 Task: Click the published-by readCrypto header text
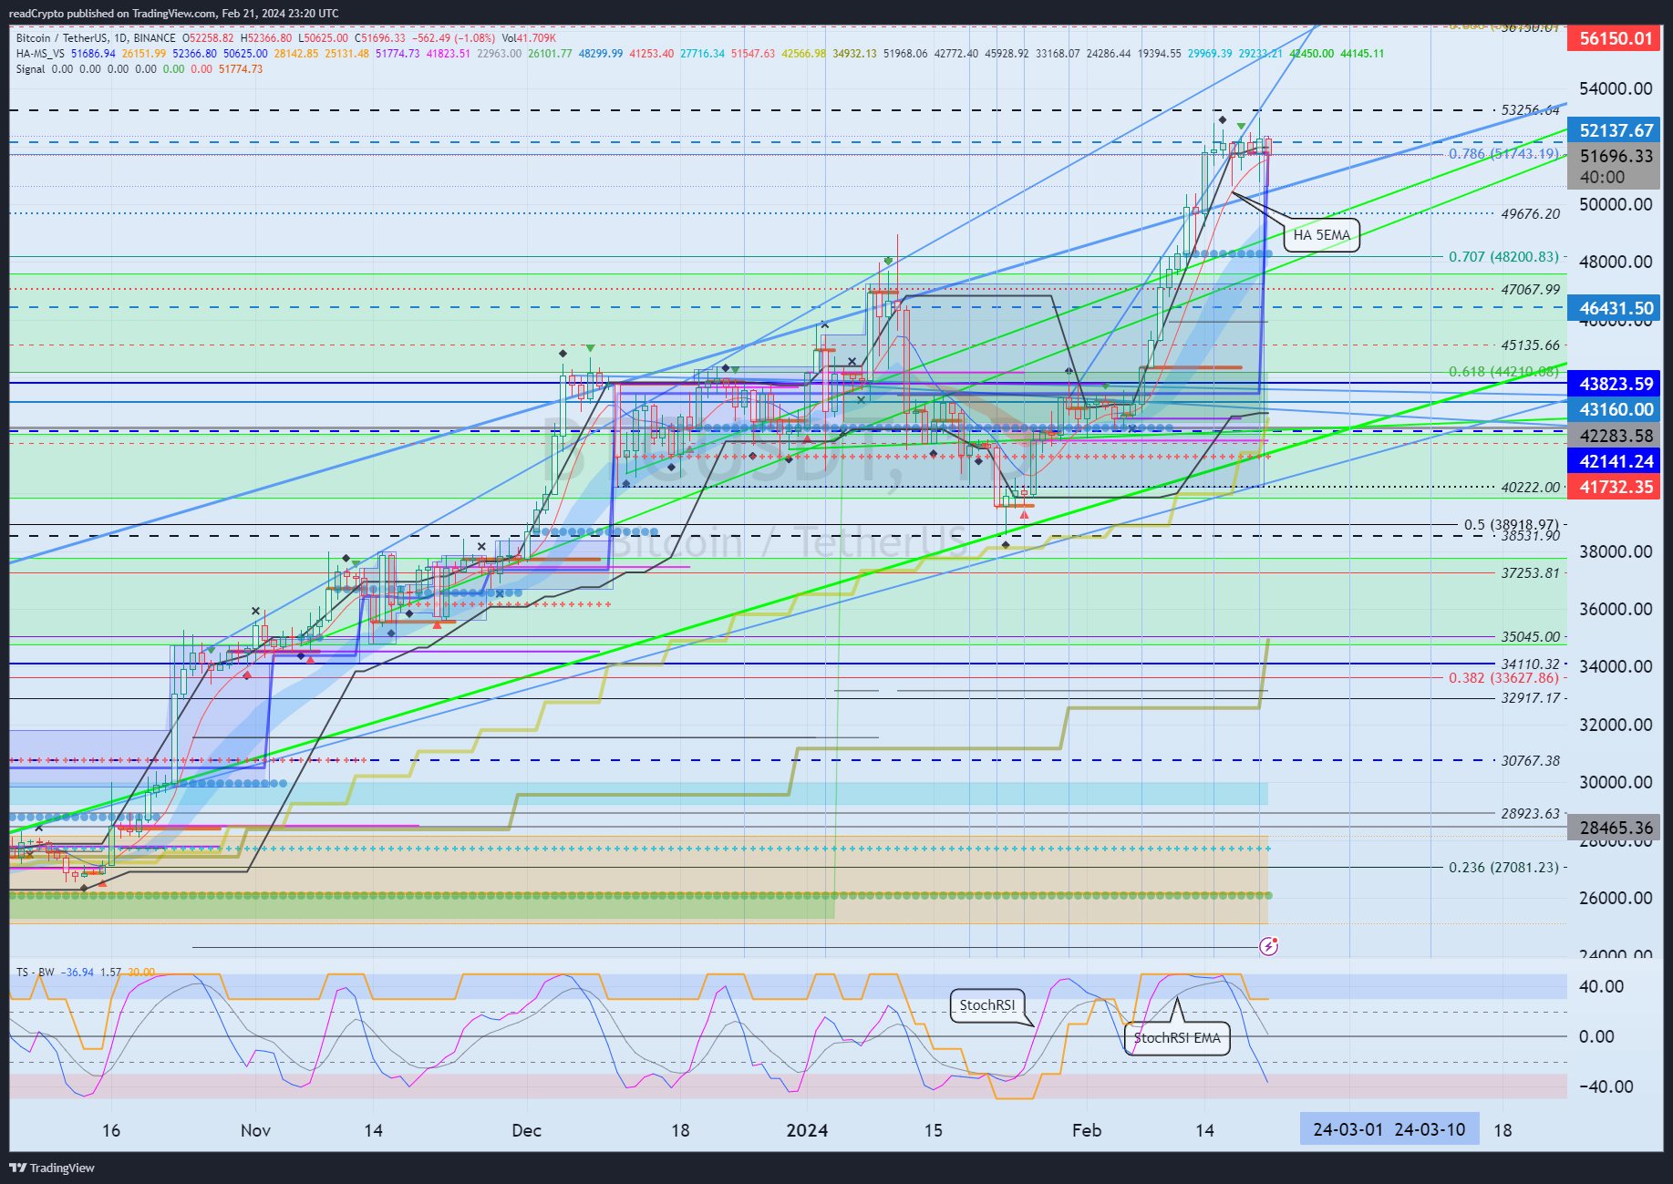click(173, 14)
